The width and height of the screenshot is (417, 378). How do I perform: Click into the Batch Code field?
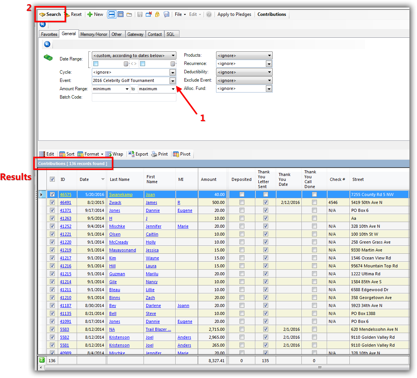[x=134, y=97]
